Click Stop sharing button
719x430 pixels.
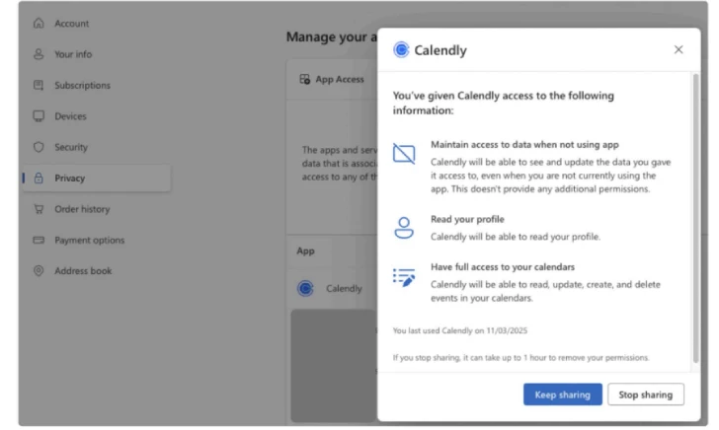[646, 394]
